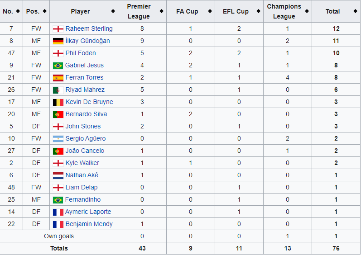
Task: Click the Spain flag next to Ferran Torres
Action: click(x=58, y=77)
